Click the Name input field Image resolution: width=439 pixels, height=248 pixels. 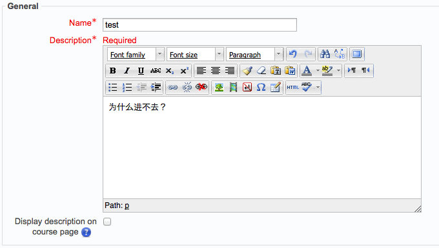[199, 25]
